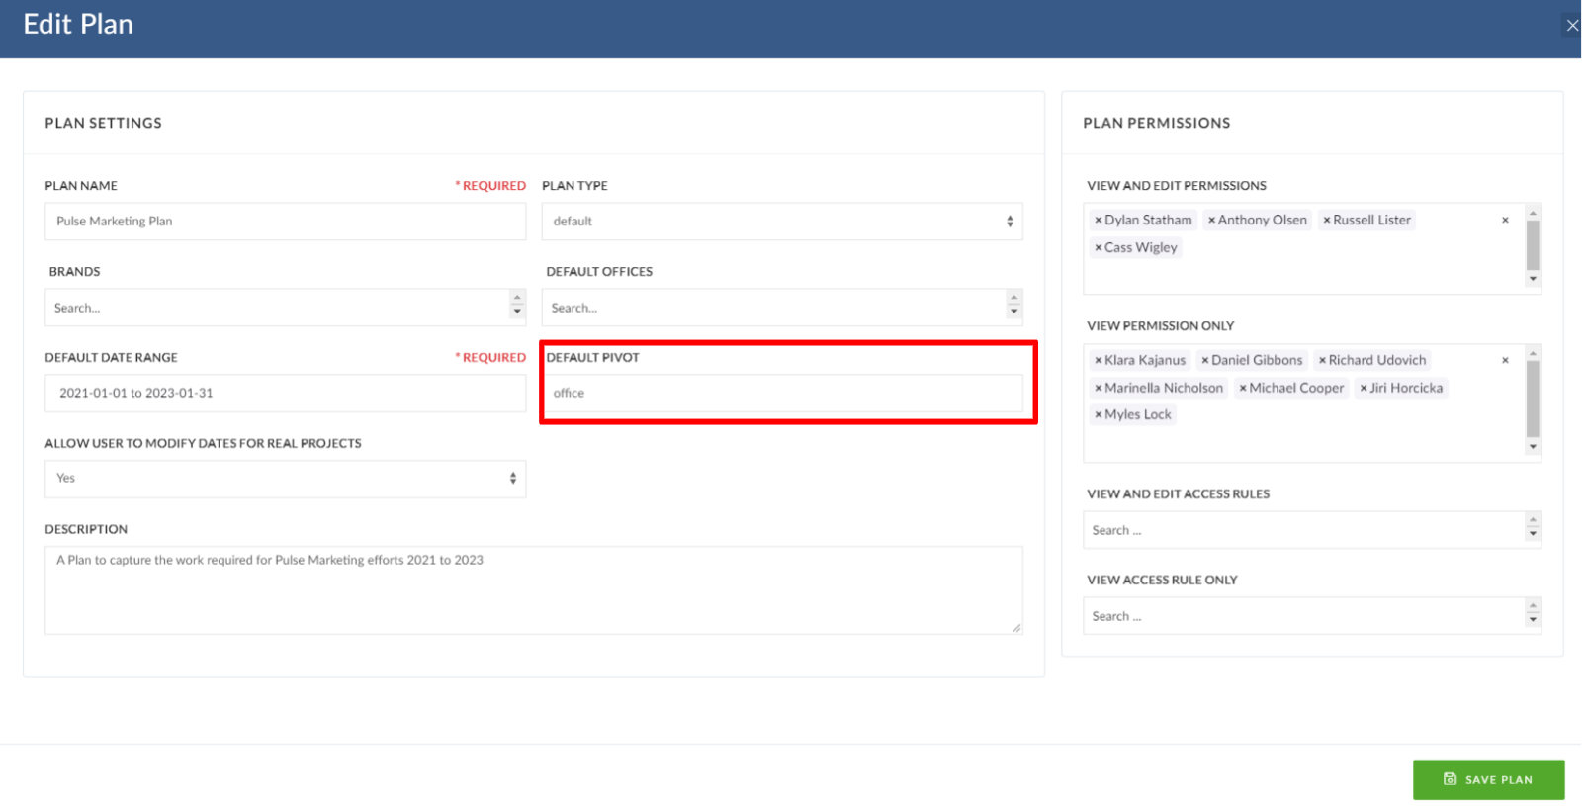Remove Richard Udovich tag's x icon
The height and width of the screenshot is (806, 1586).
pyautogui.click(x=1322, y=361)
